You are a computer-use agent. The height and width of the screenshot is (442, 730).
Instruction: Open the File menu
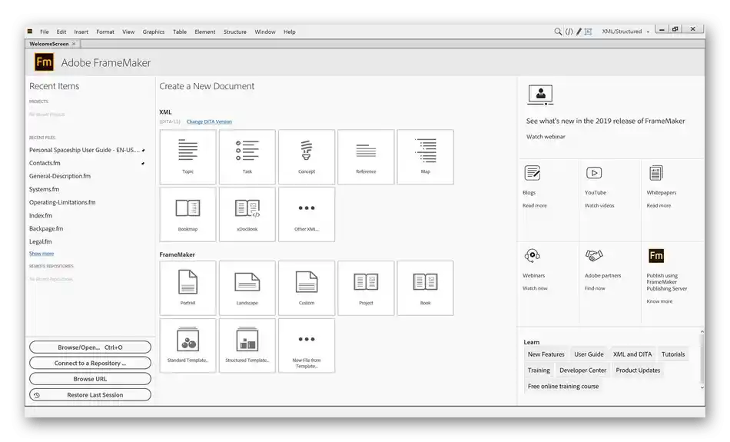(45, 32)
